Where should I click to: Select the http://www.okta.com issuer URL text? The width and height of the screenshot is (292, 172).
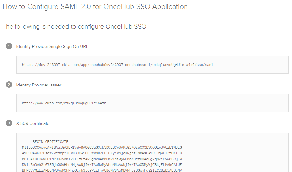64,103
